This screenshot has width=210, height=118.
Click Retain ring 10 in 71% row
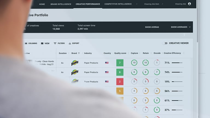(145, 63)
